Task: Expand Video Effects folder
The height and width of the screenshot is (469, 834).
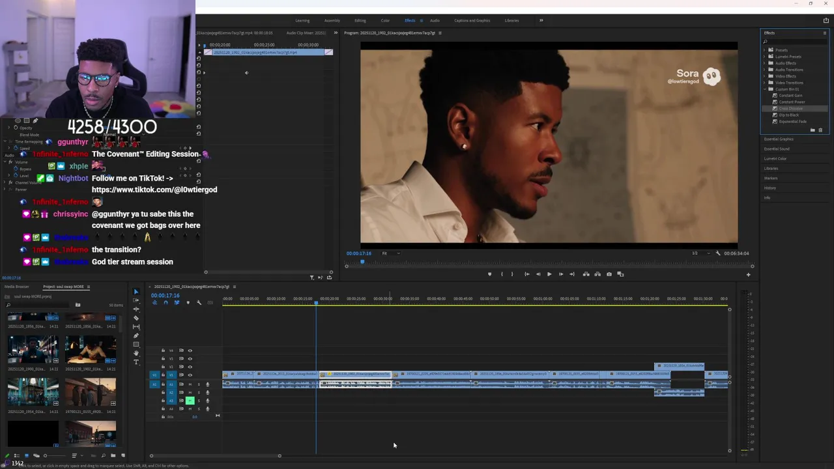Action: [x=764, y=76]
